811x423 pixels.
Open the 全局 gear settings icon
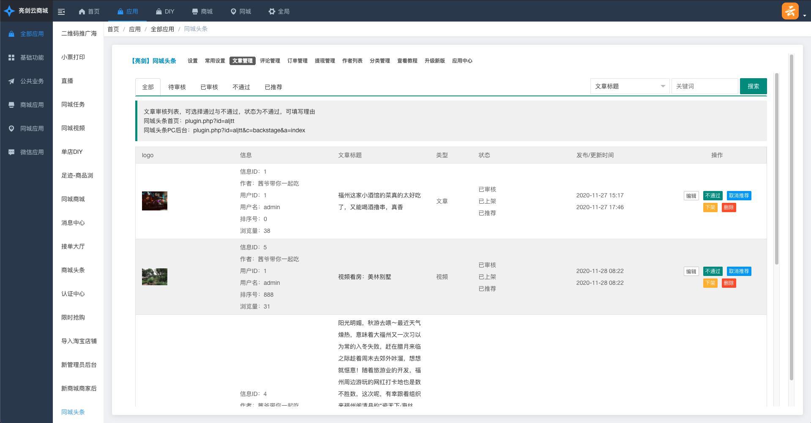click(272, 12)
